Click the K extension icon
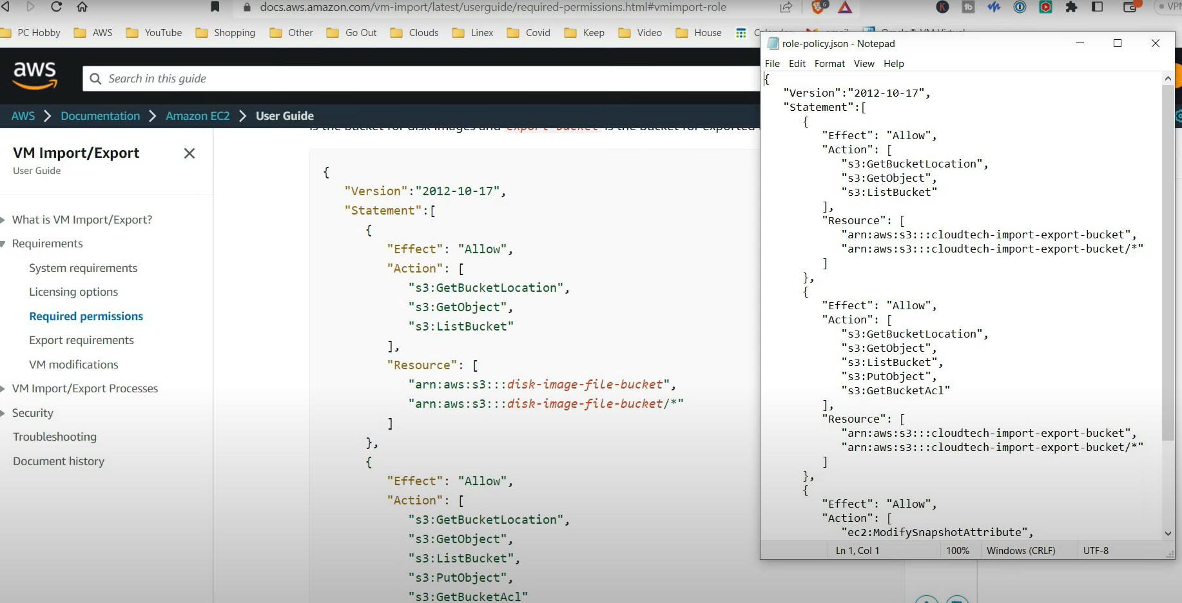Screen dimensions: 1182x603 (x=942, y=7)
